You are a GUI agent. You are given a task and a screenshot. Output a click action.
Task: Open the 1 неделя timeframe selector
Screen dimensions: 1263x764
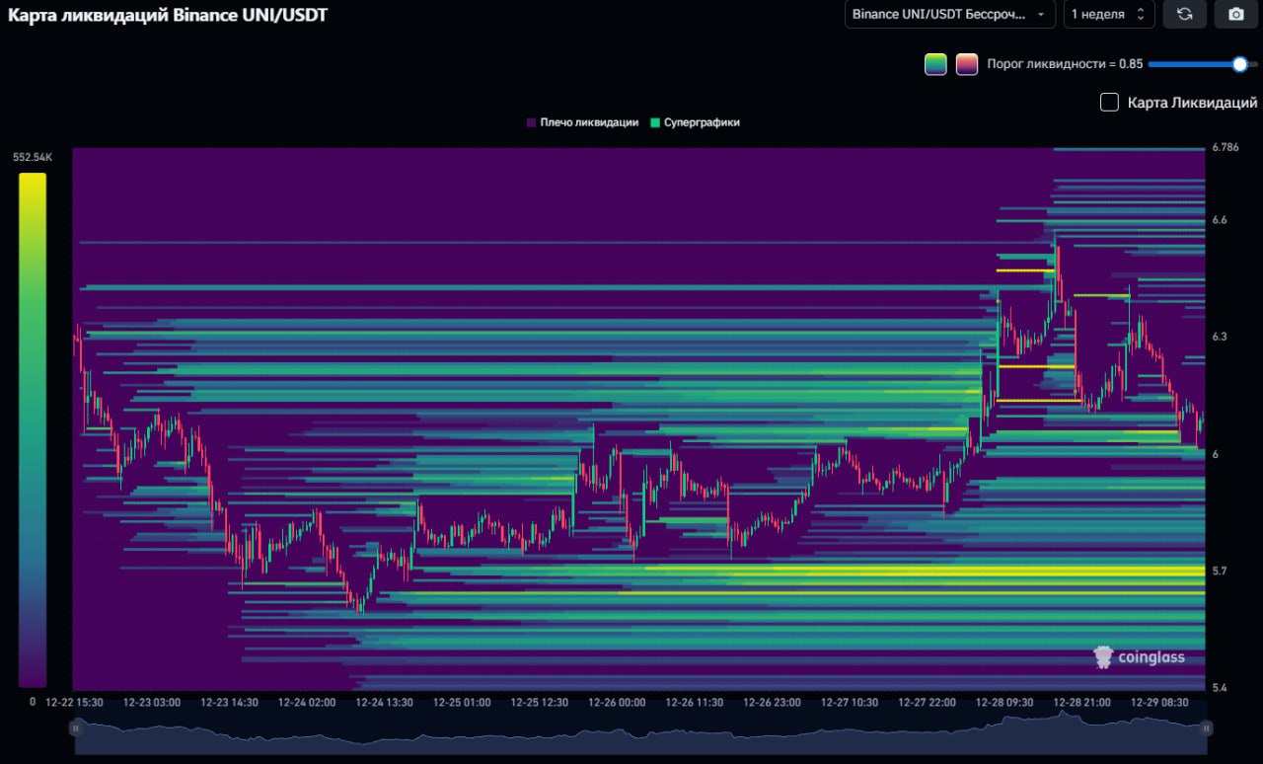coord(1107,14)
